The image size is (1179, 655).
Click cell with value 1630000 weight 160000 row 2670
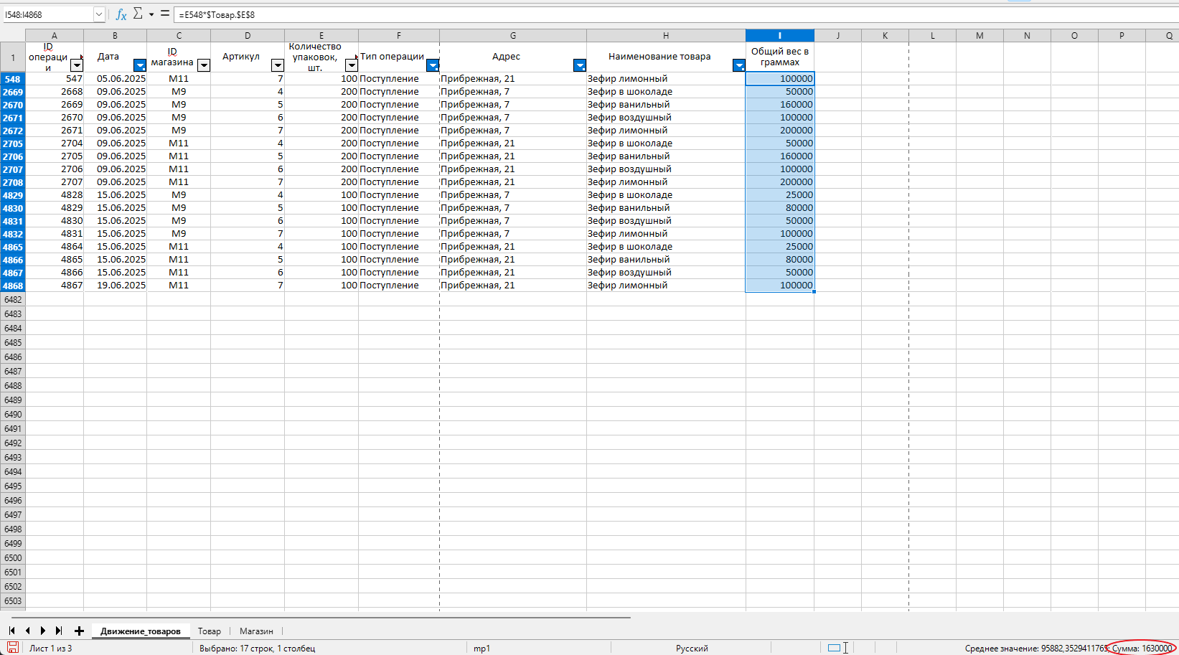(779, 105)
